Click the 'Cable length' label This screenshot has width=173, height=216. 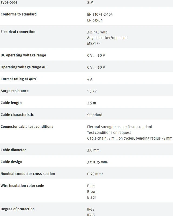pos(11,103)
